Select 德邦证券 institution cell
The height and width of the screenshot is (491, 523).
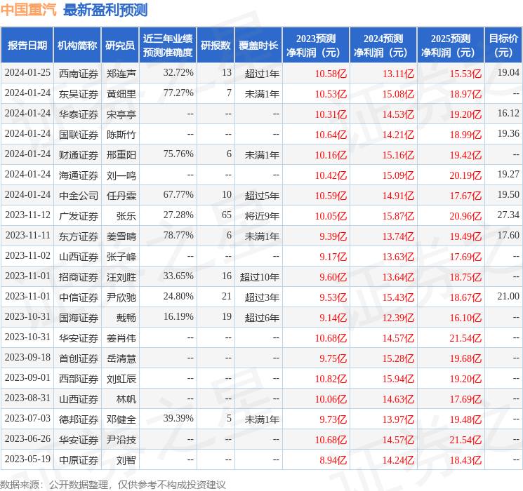79,419
